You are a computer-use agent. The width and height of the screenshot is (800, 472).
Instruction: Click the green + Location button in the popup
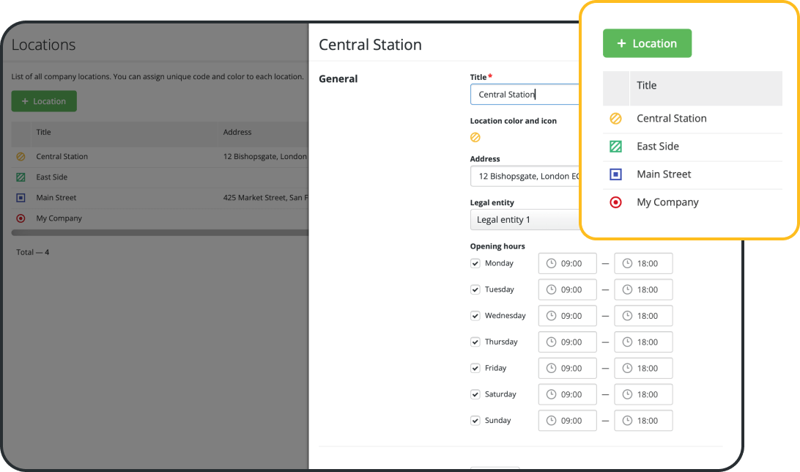647,43
